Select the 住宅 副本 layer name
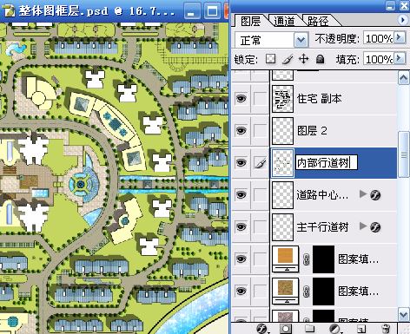The width and height of the screenshot is (410, 334). tap(320, 99)
